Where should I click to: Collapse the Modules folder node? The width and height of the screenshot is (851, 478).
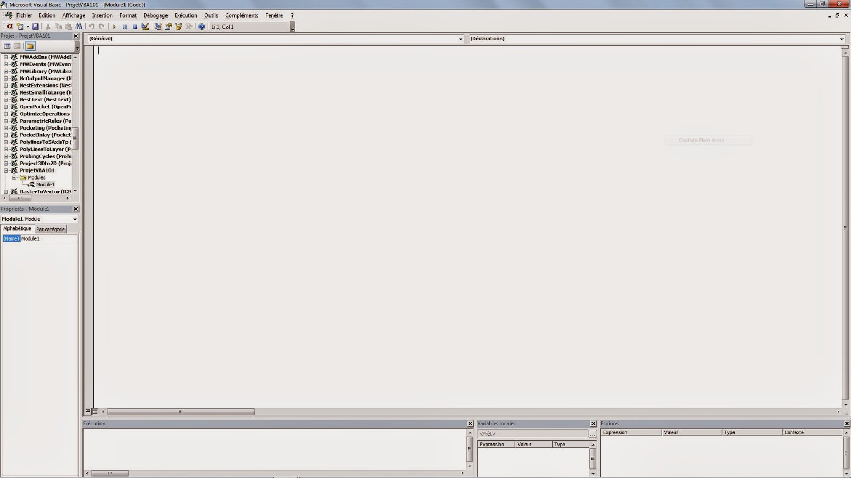[x=14, y=177]
